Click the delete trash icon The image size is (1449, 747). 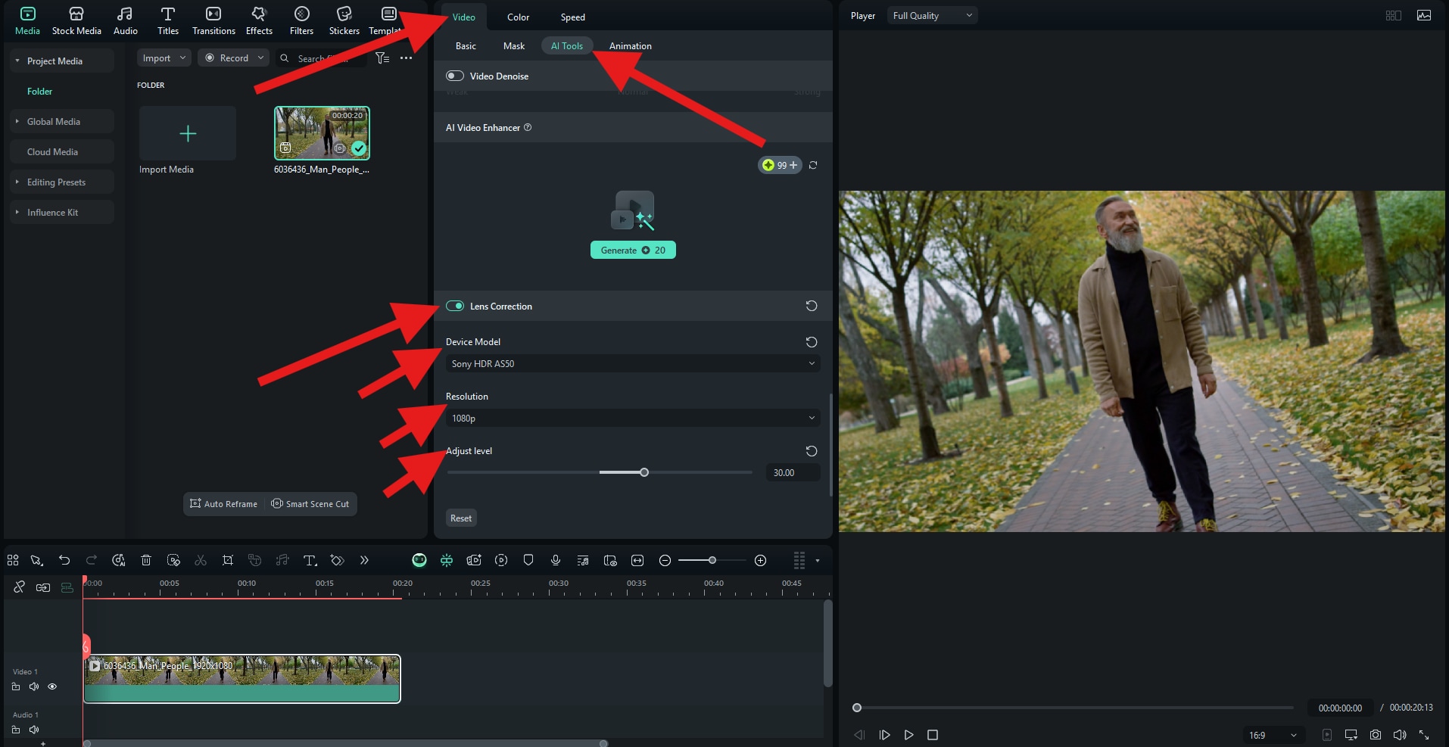[x=146, y=560]
